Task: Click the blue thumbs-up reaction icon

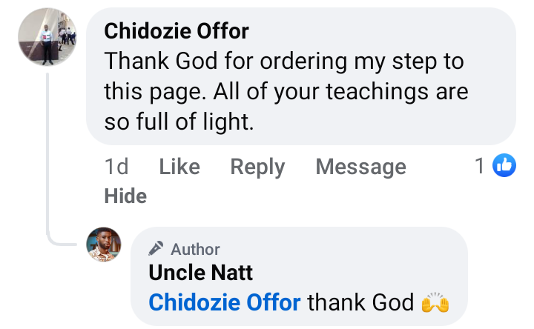Action: (x=504, y=167)
